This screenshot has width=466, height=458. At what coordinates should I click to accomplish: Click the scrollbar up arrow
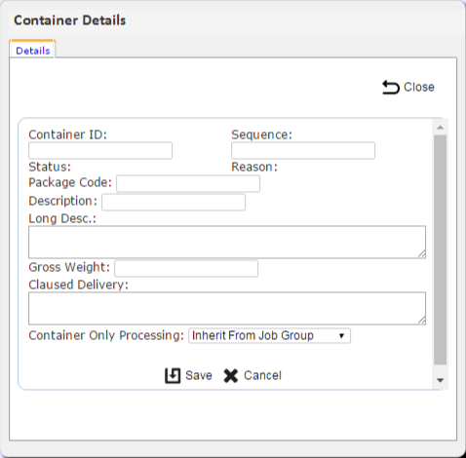click(x=441, y=128)
